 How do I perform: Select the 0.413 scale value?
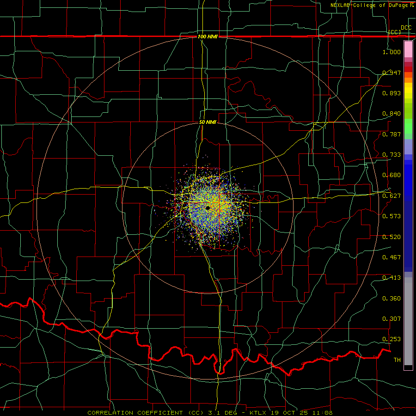coord(392,277)
